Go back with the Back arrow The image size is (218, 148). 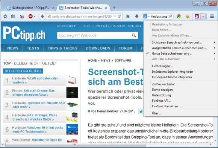(x=42, y=17)
